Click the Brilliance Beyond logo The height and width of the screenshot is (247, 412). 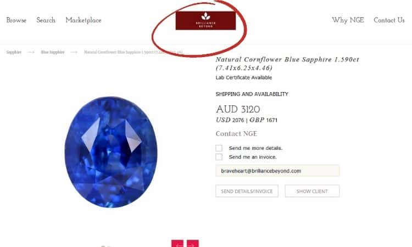(x=205, y=20)
